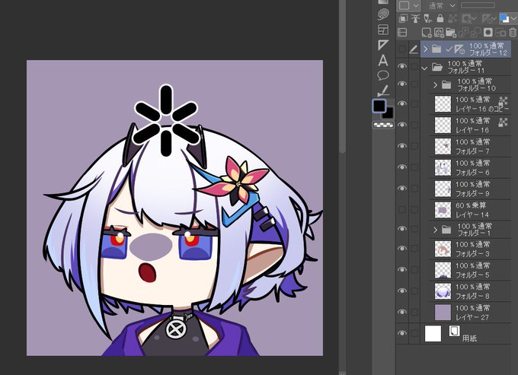Hide フォルダー 7 layer
The image size is (518, 375).
[x=402, y=146]
